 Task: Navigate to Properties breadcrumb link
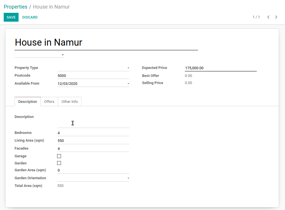15,7
